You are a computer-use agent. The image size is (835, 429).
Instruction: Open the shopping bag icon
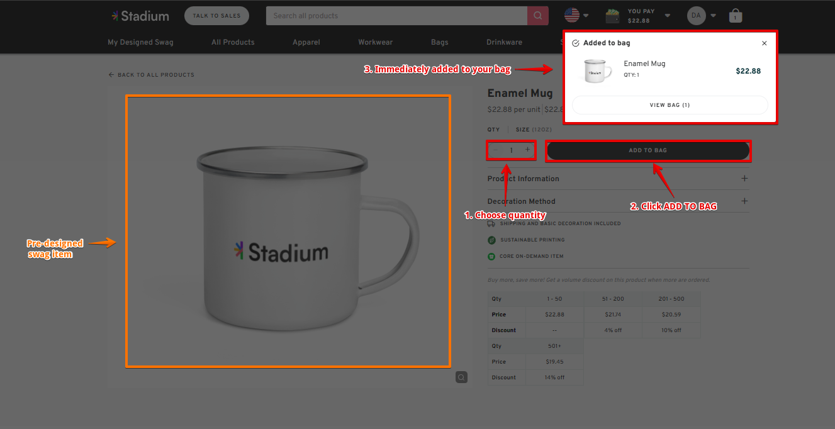point(735,16)
